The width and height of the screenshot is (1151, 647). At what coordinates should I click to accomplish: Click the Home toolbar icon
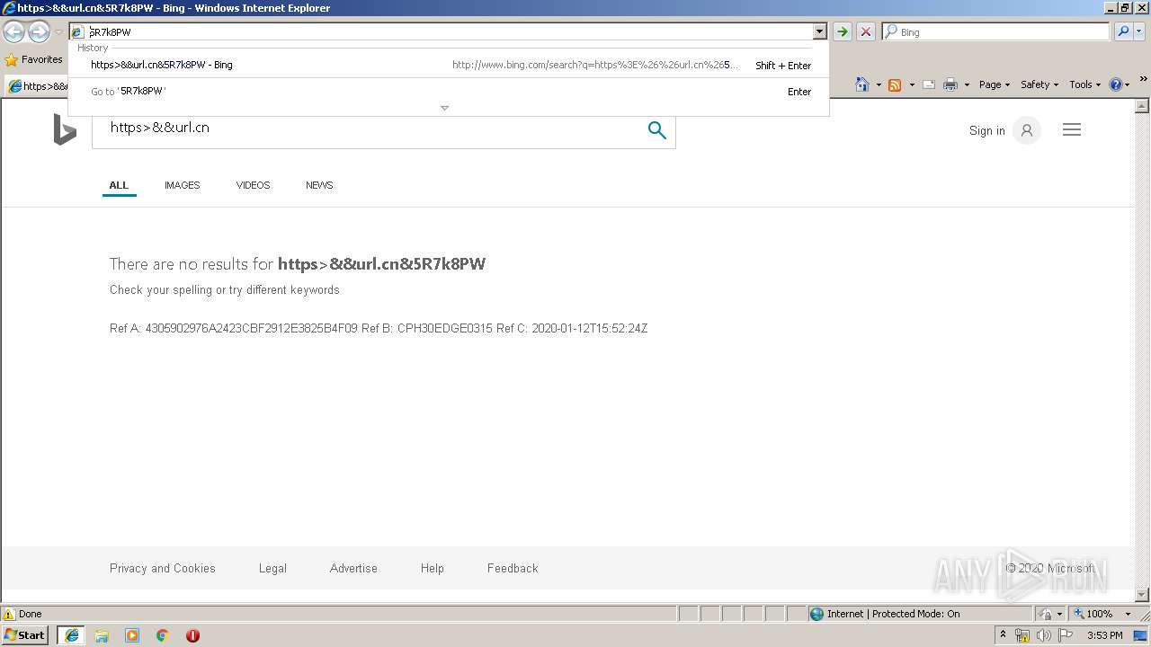click(x=862, y=84)
